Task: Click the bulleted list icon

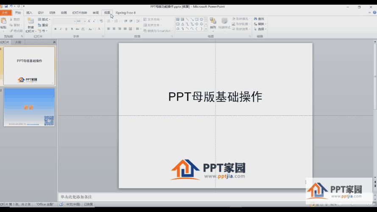Action: 109,21
